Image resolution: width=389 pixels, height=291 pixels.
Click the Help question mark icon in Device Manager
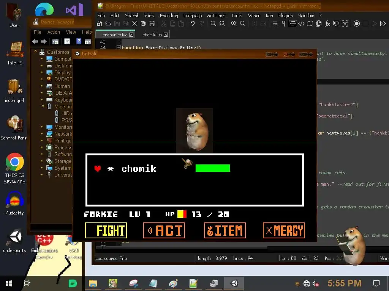coord(79,41)
